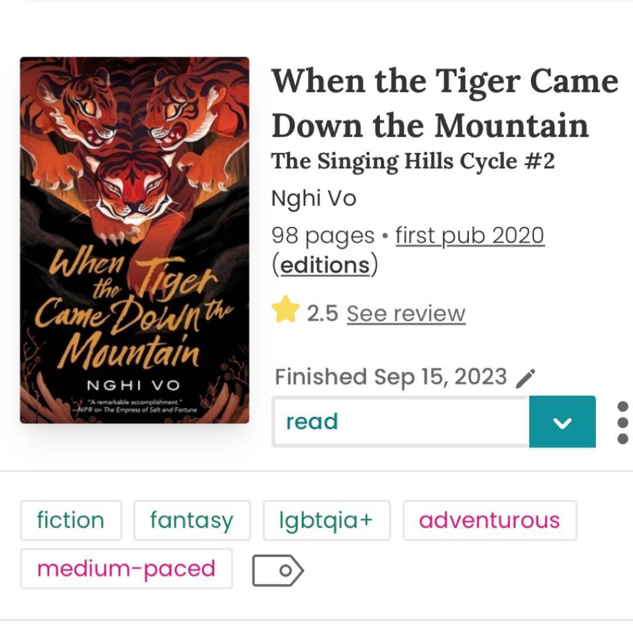Click the book title heading
This screenshot has height=633, width=633.
[x=444, y=103]
